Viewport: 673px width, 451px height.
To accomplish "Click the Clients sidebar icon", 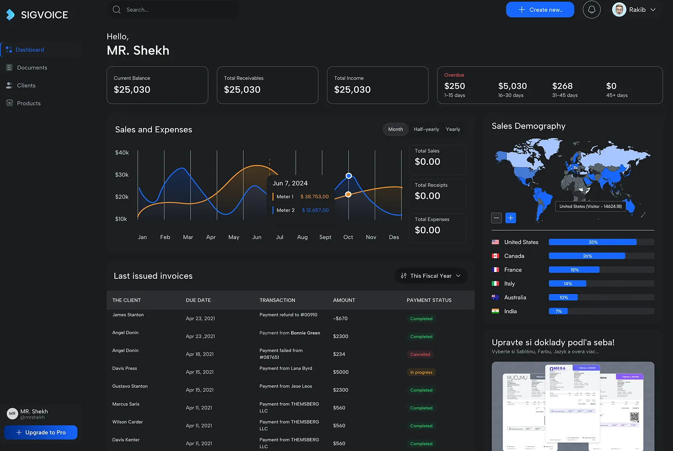I will 9,85.
